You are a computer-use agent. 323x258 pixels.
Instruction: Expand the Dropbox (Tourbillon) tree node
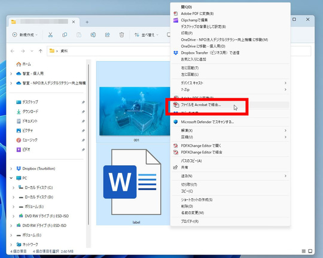[11, 168]
